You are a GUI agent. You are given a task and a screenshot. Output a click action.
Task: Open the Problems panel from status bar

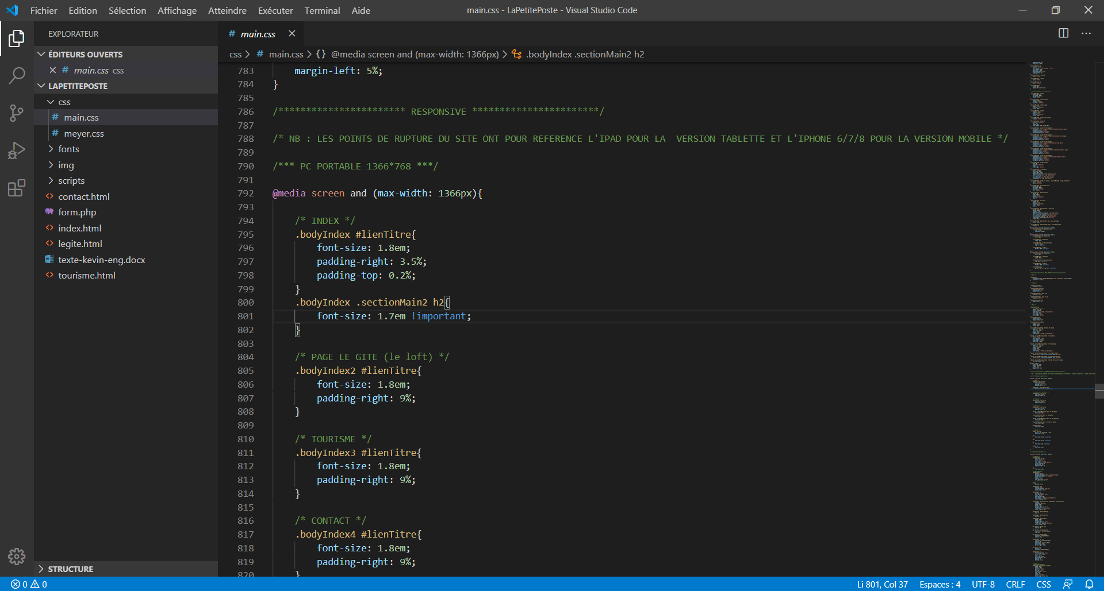(x=29, y=584)
